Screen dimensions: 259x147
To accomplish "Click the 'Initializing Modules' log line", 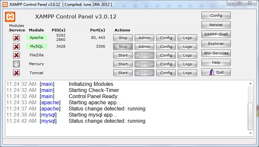I will [x=91, y=84].
